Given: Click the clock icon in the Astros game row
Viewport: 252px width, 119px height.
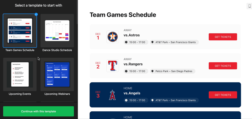Looking at the screenshot, I should [126, 42].
